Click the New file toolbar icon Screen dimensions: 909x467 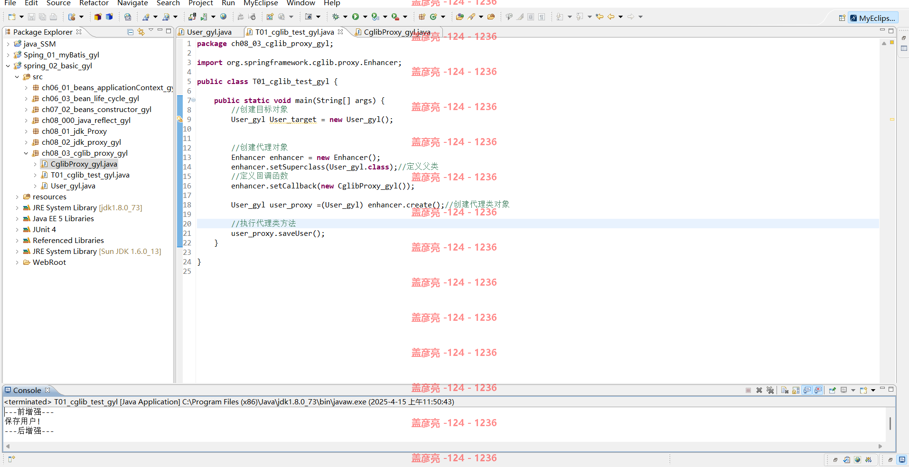[x=12, y=17]
